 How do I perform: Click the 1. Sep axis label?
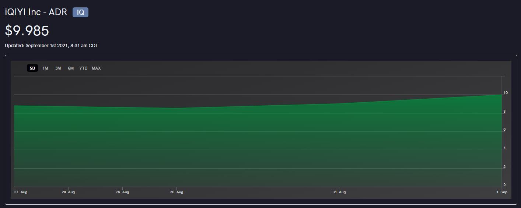click(502, 192)
